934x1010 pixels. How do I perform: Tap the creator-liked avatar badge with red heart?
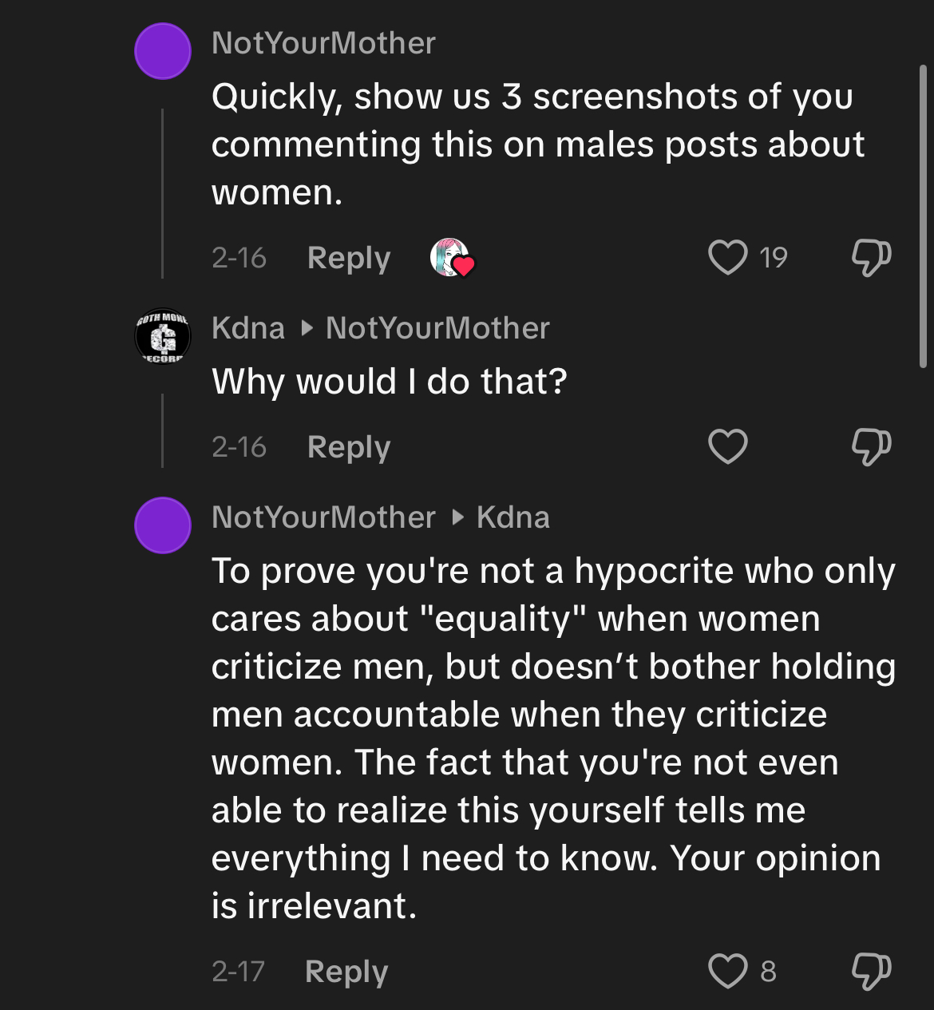[x=452, y=258]
